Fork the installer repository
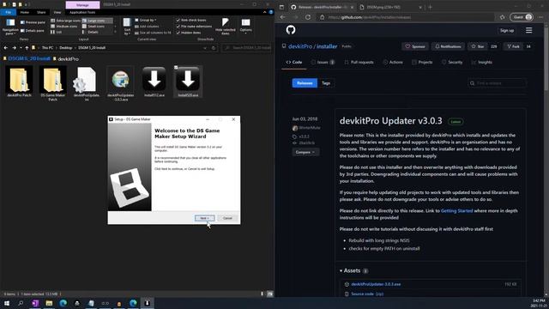The image size is (549, 309). tap(514, 46)
